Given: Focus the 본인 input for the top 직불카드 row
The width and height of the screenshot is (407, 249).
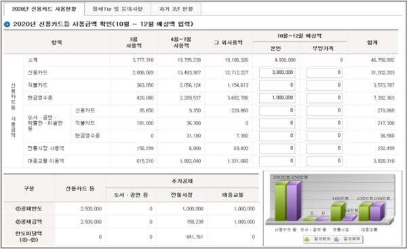Looking at the screenshot, I should [277, 85].
